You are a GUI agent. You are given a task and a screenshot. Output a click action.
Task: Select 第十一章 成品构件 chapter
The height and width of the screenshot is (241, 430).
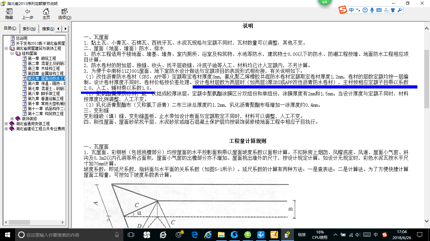point(46,109)
